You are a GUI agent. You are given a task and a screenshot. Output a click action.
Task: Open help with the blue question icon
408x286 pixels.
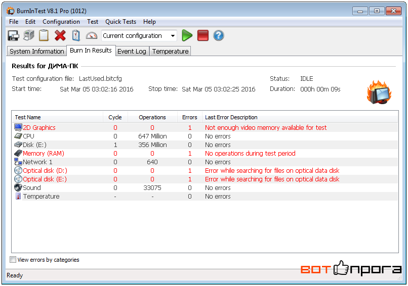pos(219,35)
